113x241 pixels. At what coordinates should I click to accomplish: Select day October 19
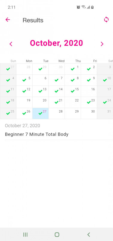tap(25, 102)
